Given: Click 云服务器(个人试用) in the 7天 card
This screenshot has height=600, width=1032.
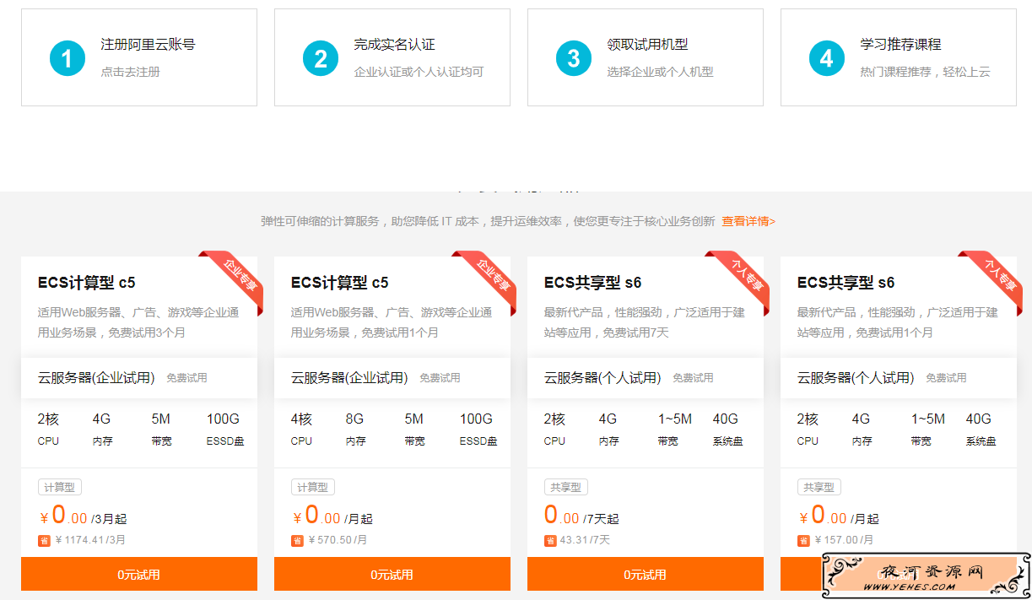Looking at the screenshot, I should 602,377.
